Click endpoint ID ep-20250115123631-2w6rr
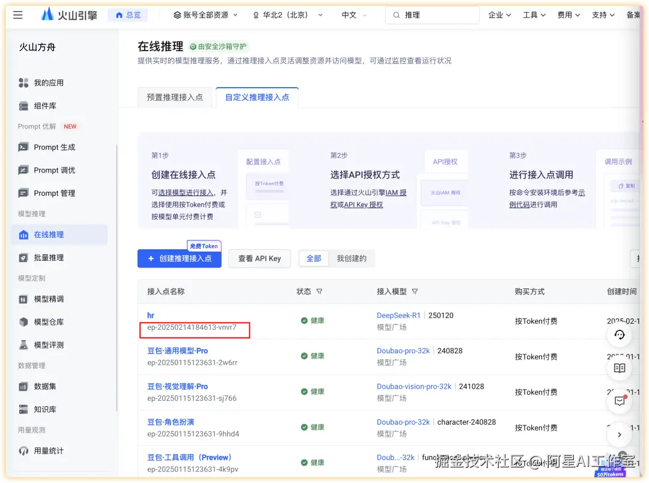The height and width of the screenshot is (483, 649). [192, 363]
